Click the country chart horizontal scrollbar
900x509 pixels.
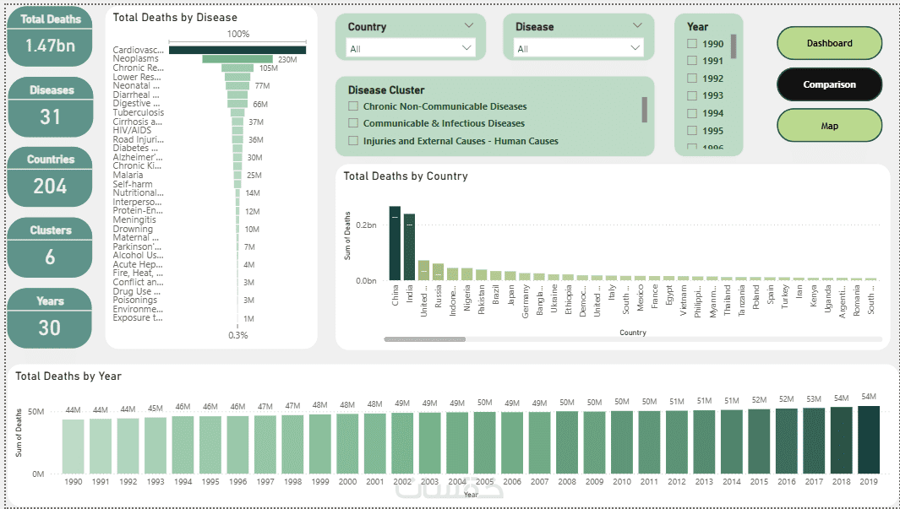[x=425, y=339]
